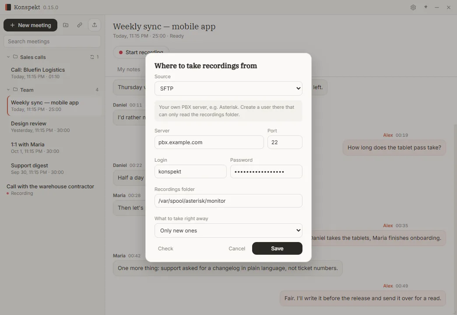Screen dimensions: 457x315
Task: Click the Start recording button
Action: click(x=141, y=52)
